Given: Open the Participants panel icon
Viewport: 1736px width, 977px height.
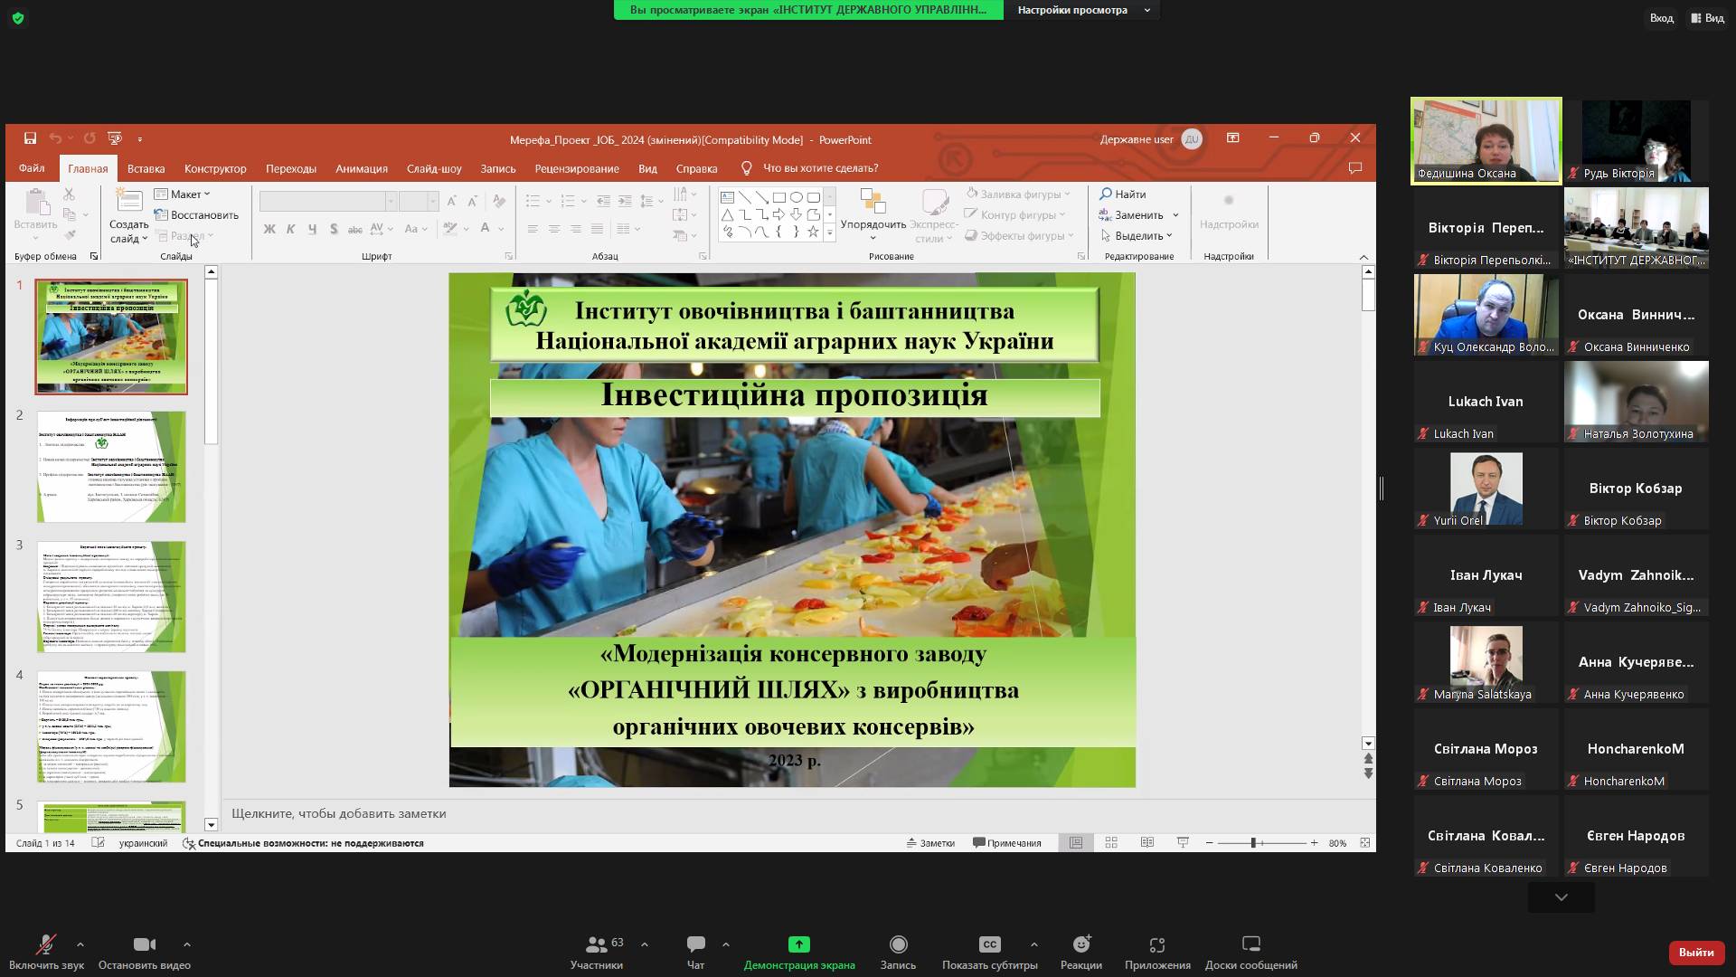Looking at the screenshot, I should click(x=596, y=944).
